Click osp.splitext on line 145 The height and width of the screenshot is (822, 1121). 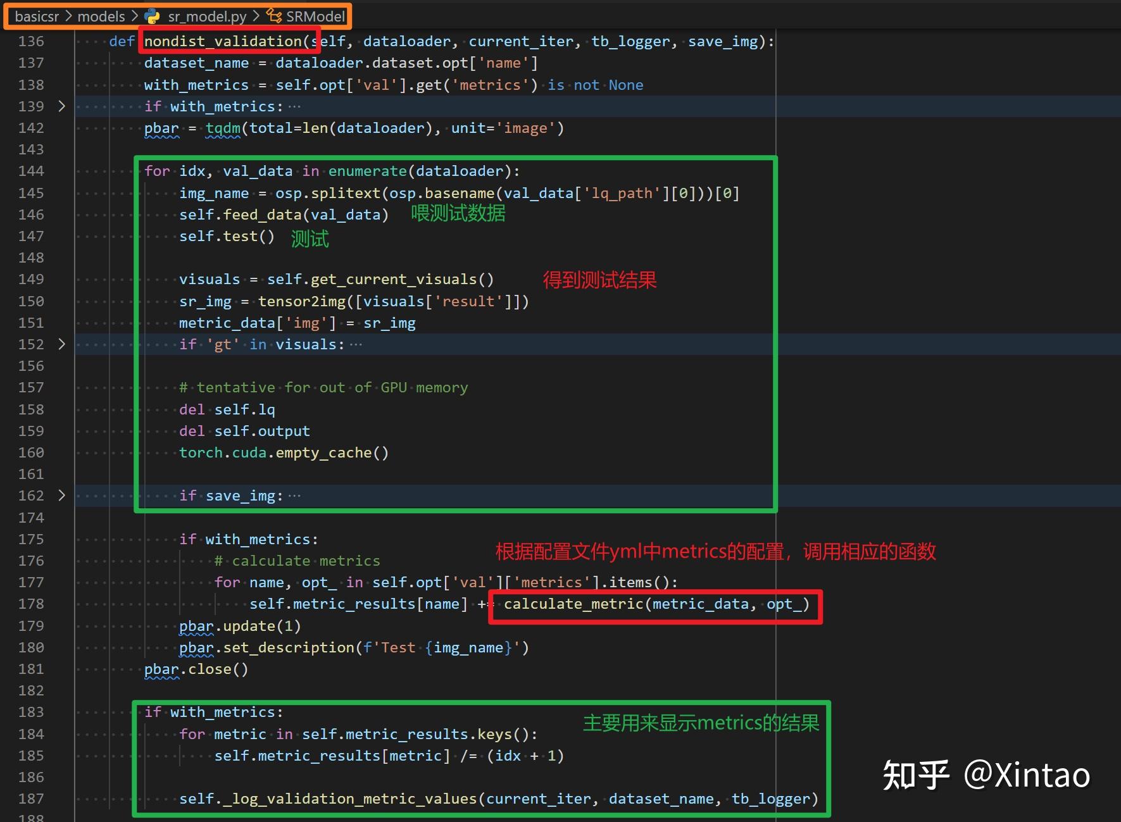point(328,193)
